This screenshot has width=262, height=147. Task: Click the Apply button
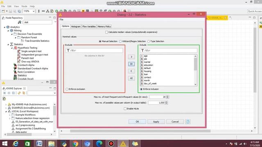[156, 122]
